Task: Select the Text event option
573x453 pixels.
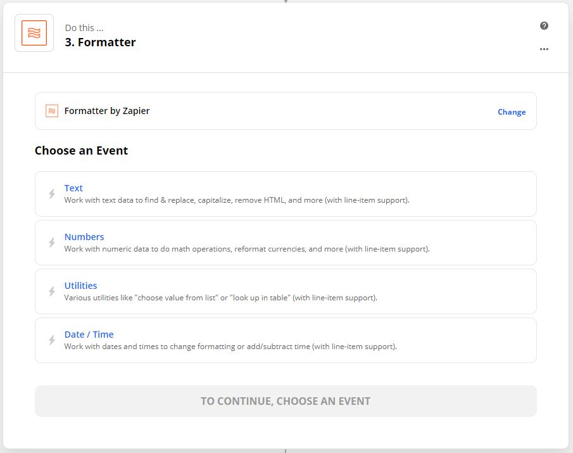Action: pos(286,194)
